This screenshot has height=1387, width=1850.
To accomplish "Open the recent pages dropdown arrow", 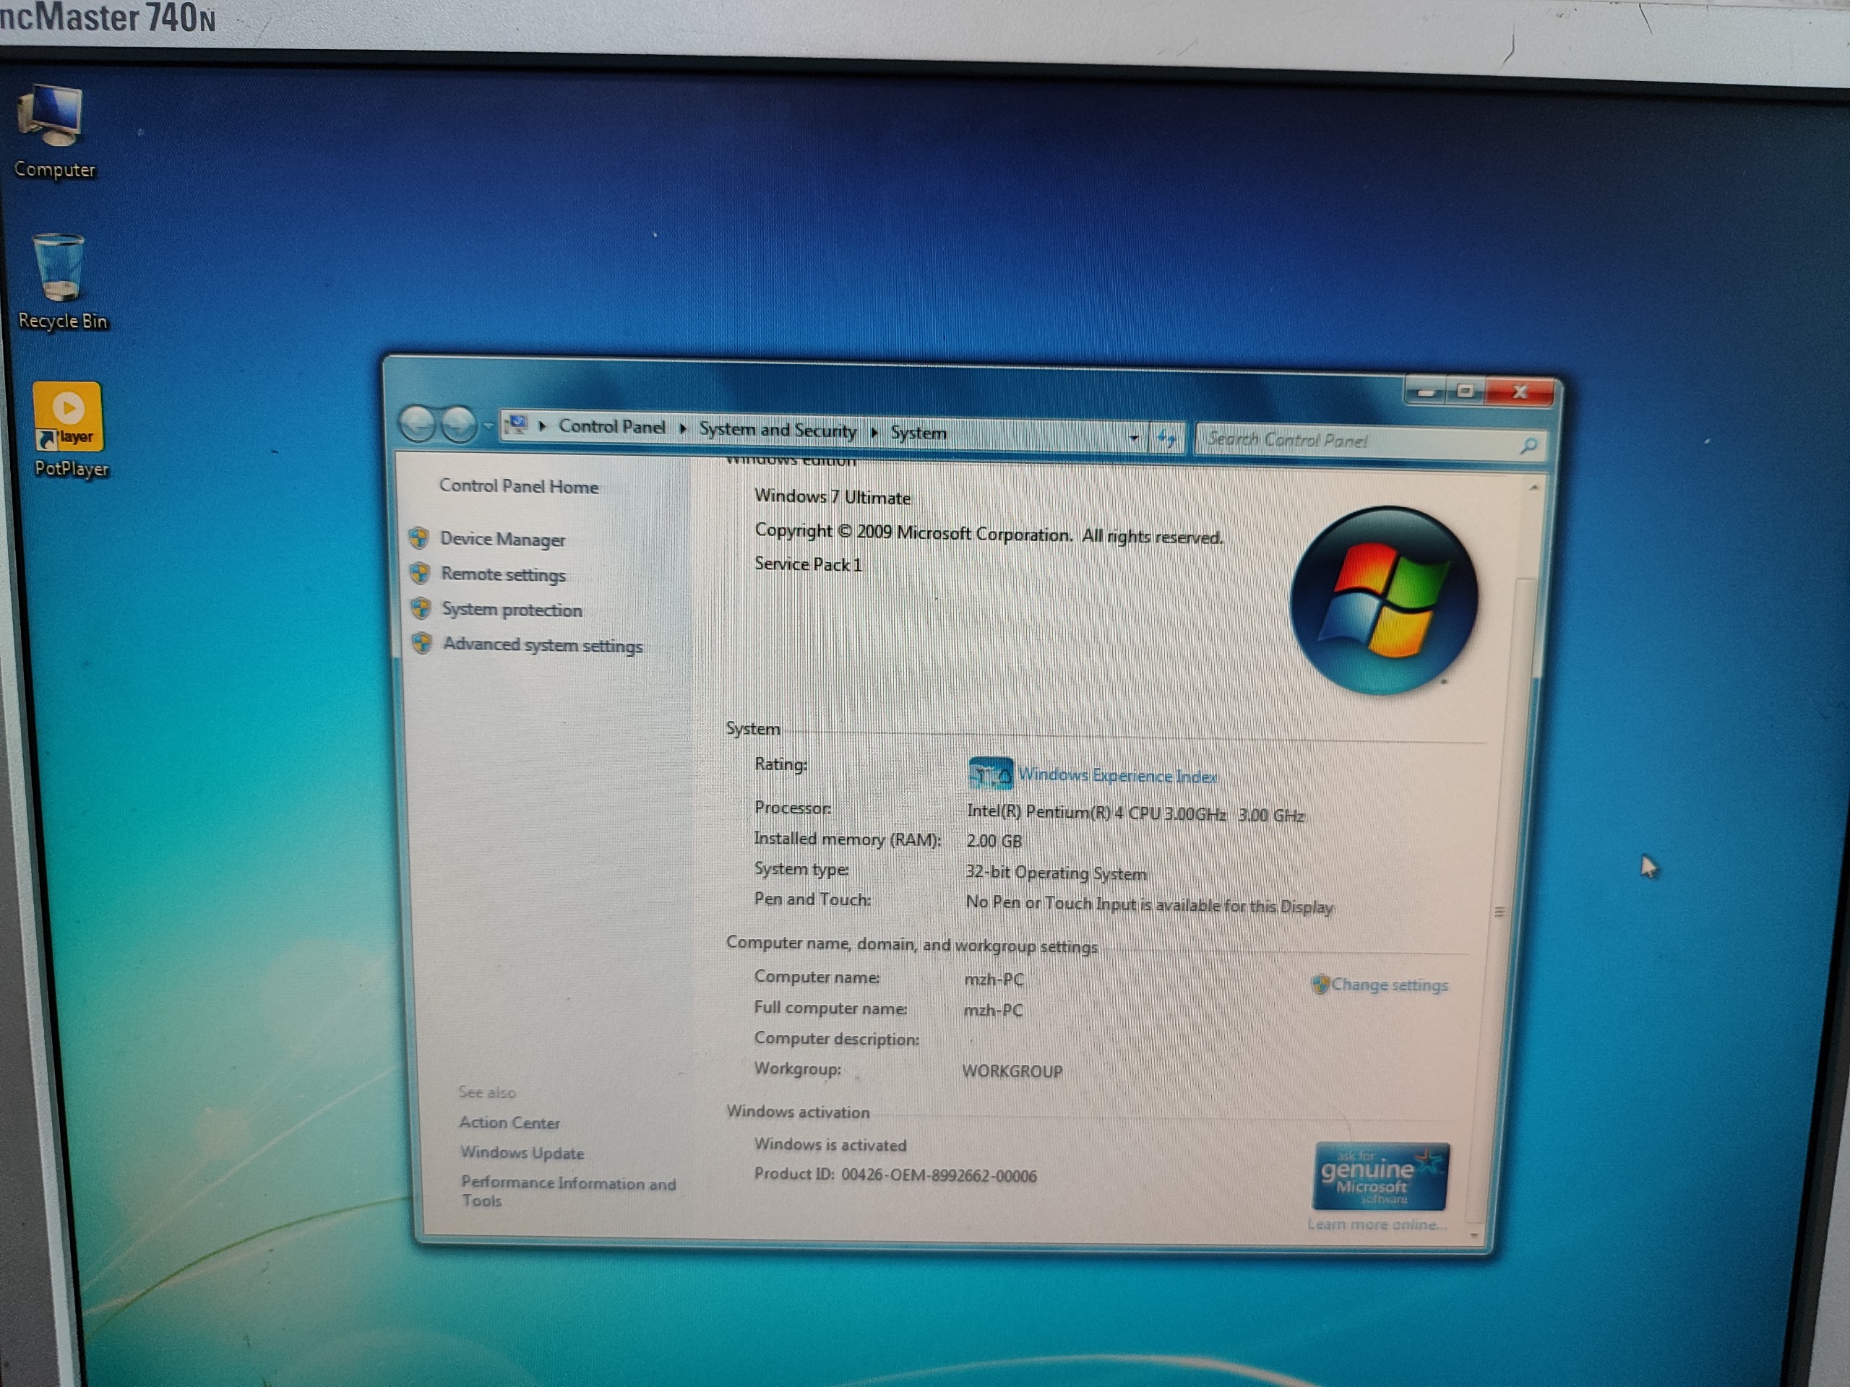I will click(x=489, y=426).
